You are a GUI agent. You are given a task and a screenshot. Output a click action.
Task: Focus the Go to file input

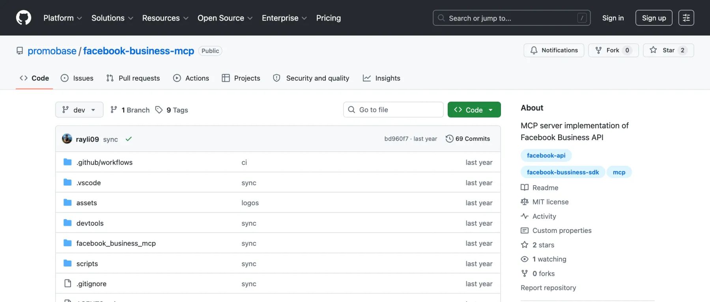pyautogui.click(x=393, y=110)
